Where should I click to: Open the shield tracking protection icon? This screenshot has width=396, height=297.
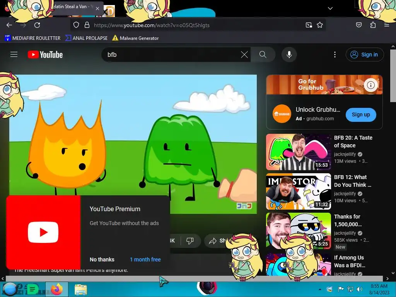point(76,25)
